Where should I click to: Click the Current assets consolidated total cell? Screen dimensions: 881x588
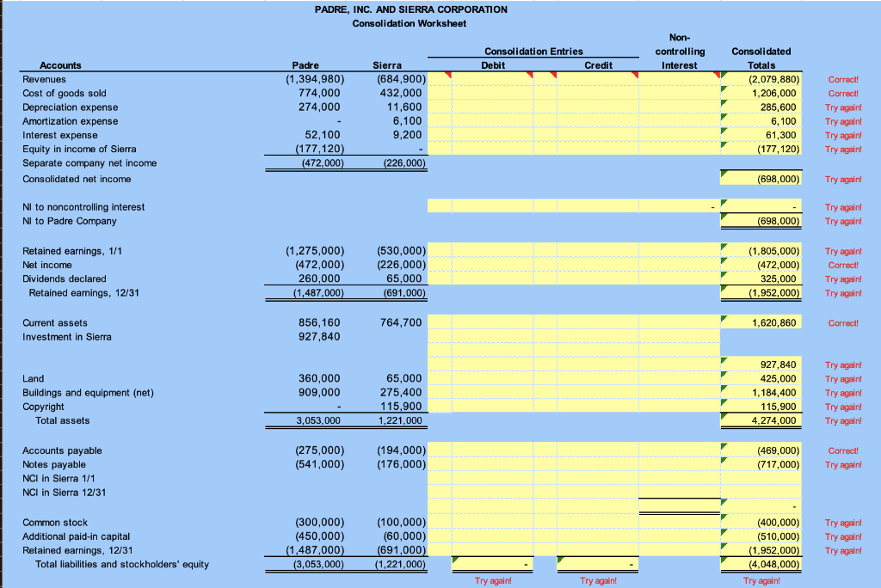(761, 322)
